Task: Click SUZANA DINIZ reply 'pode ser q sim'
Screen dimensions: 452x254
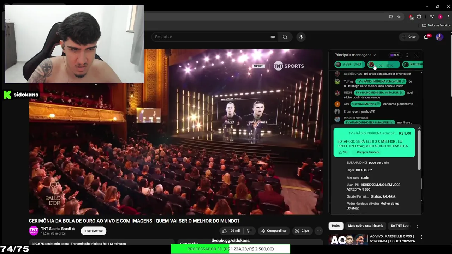Action: [379, 163]
